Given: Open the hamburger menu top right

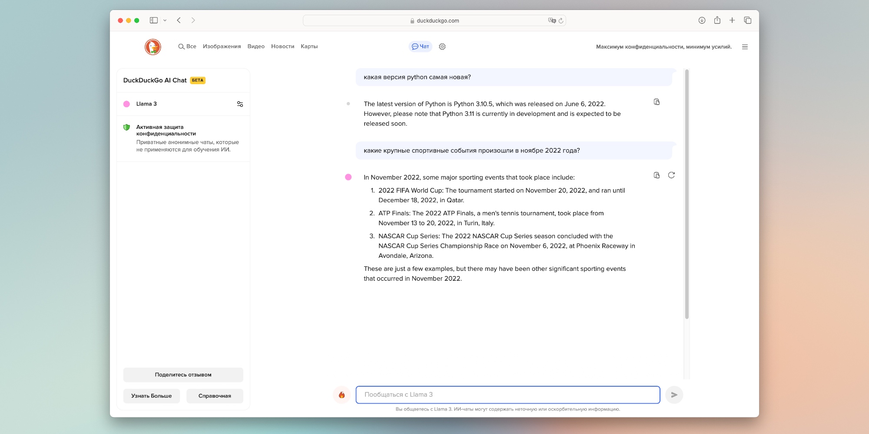Looking at the screenshot, I should [x=745, y=46].
